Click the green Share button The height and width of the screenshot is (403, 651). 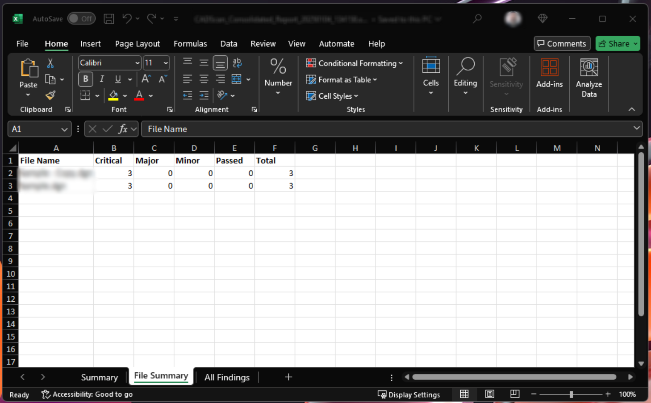618,44
